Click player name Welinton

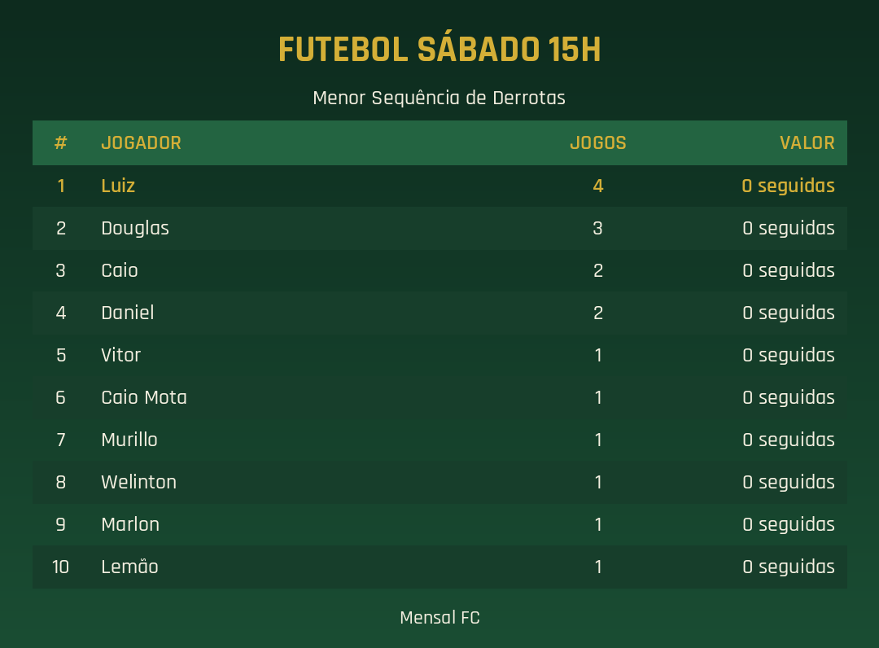(x=138, y=482)
